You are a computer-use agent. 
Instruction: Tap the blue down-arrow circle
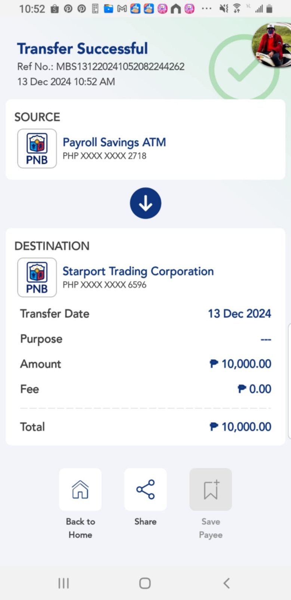[145, 203]
